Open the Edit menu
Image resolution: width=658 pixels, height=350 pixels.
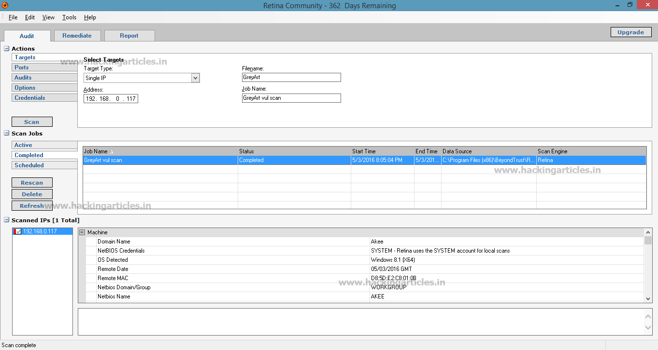coord(30,17)
